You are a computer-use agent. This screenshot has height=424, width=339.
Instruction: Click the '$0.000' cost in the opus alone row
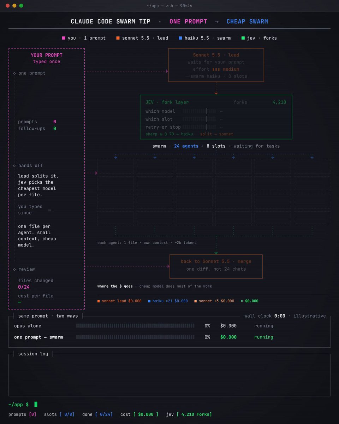click(x=228, y=326)
